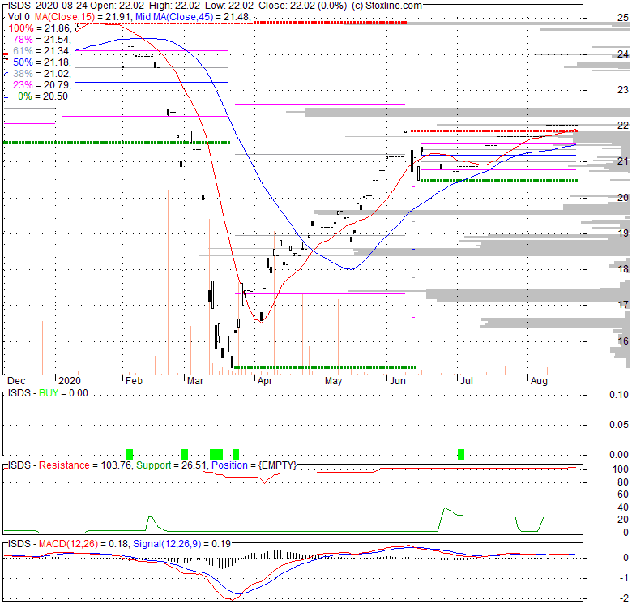
Task: Click the 23% = 20.79 Fibonacci label
Action: tap(41, 84)
